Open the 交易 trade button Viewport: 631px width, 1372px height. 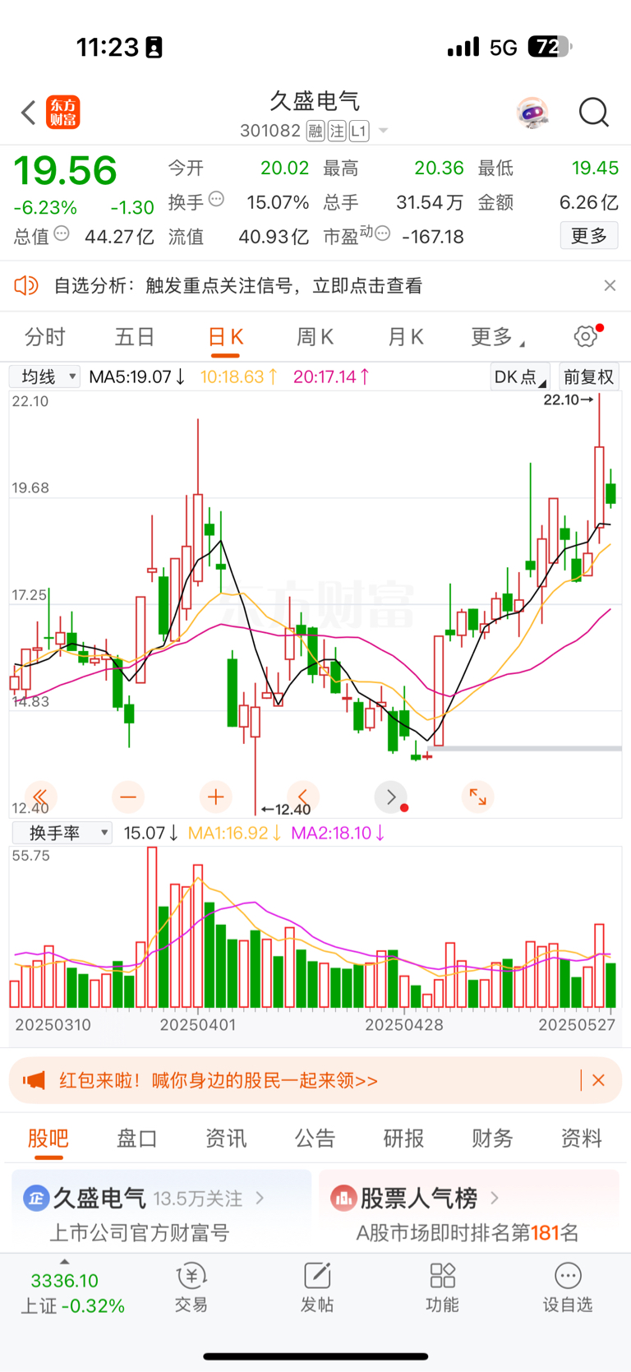(191, 1287)
